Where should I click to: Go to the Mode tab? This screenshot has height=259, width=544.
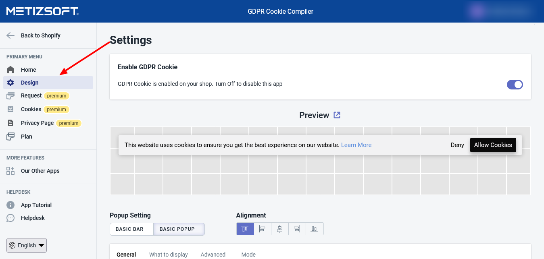tap(248, 255)
